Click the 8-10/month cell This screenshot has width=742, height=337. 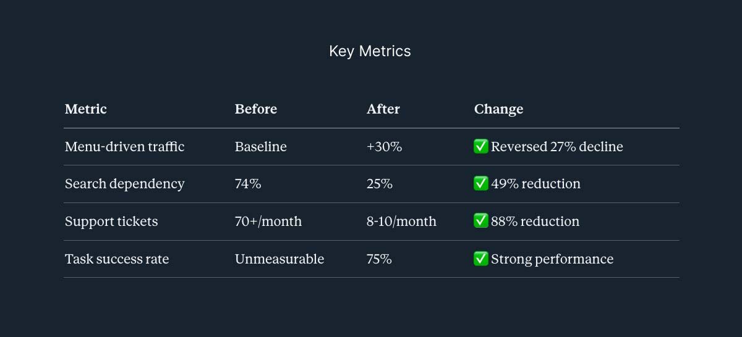(401, 222)
